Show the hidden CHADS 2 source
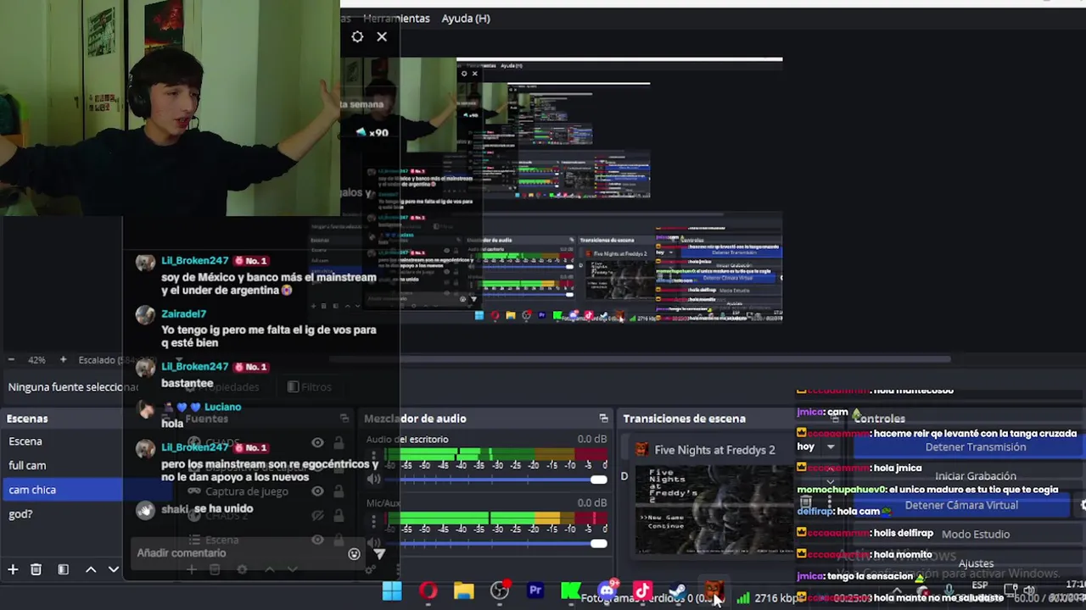 [317, 515]
